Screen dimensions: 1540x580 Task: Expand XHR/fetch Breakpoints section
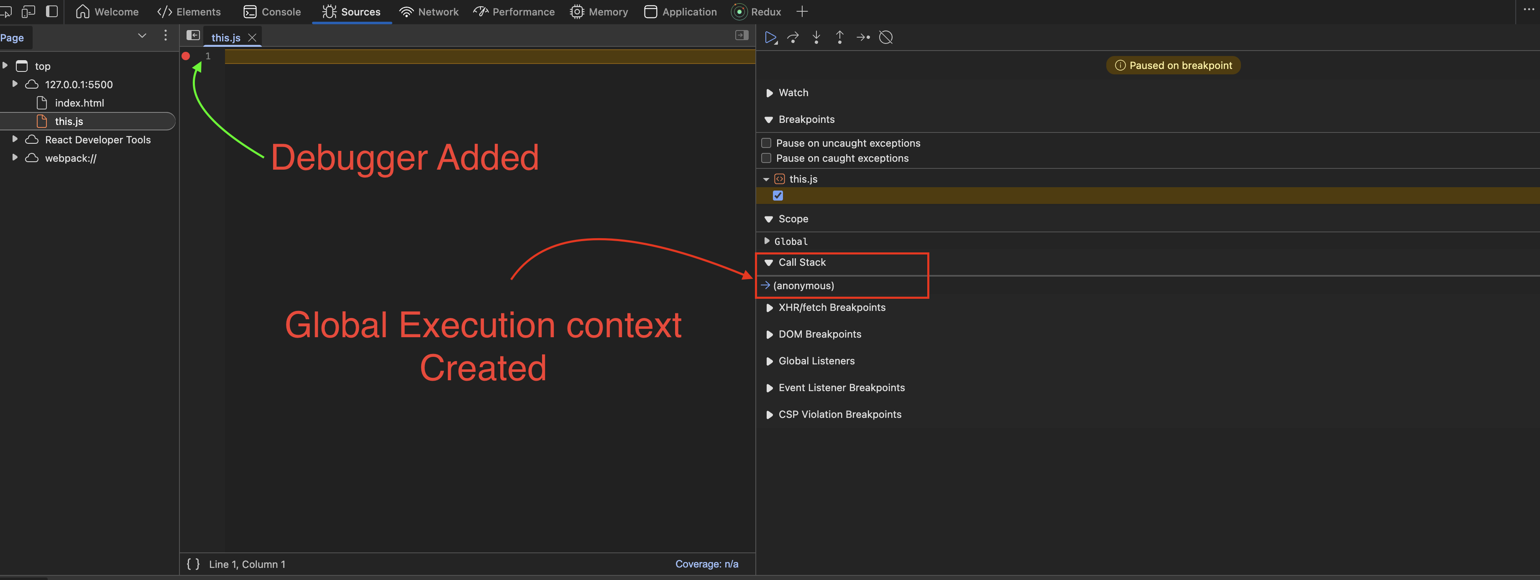click(x=770, y=308)
